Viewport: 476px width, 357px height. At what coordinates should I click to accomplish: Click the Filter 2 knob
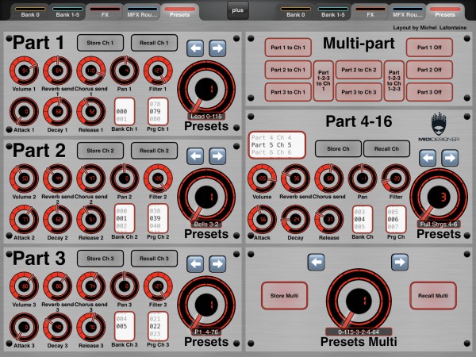pos(158,178)
